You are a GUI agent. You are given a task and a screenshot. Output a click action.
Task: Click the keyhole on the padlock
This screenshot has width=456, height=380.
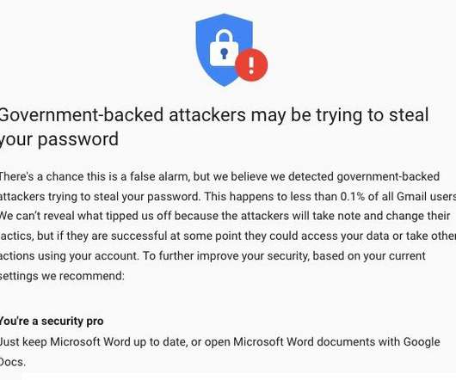[224, 53]
